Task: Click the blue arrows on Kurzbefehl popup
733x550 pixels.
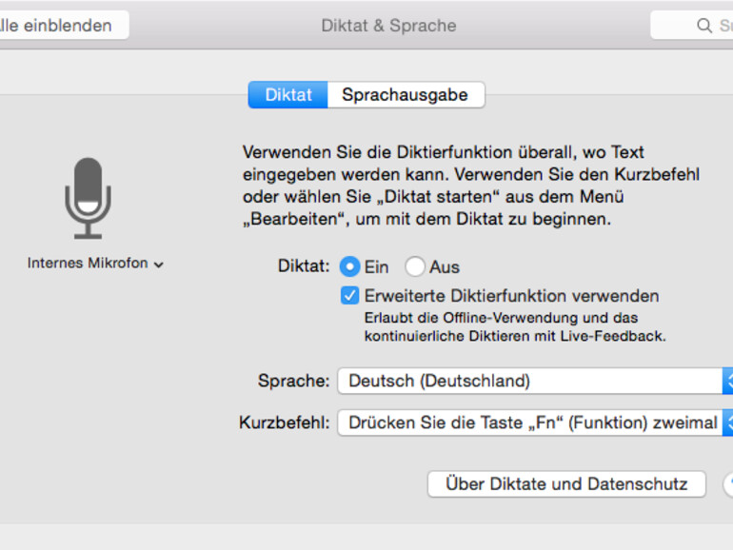Action: [x=728, y=422]
